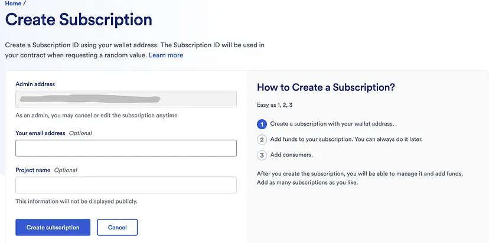Click the Add consumers step text
Viewport: 489px width, 243px height.
(x=292, y=155)
